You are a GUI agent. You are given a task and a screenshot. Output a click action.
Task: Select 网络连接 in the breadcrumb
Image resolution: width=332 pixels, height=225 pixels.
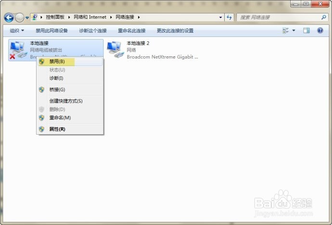(x=125, y=17)
